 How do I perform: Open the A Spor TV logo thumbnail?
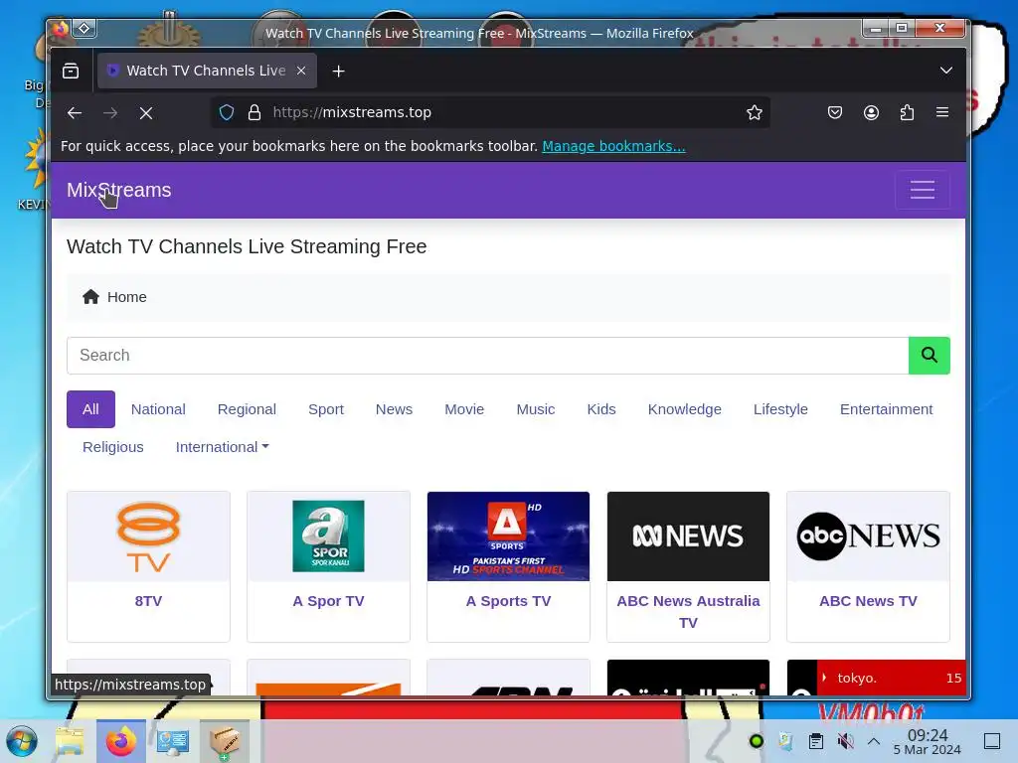328,536
